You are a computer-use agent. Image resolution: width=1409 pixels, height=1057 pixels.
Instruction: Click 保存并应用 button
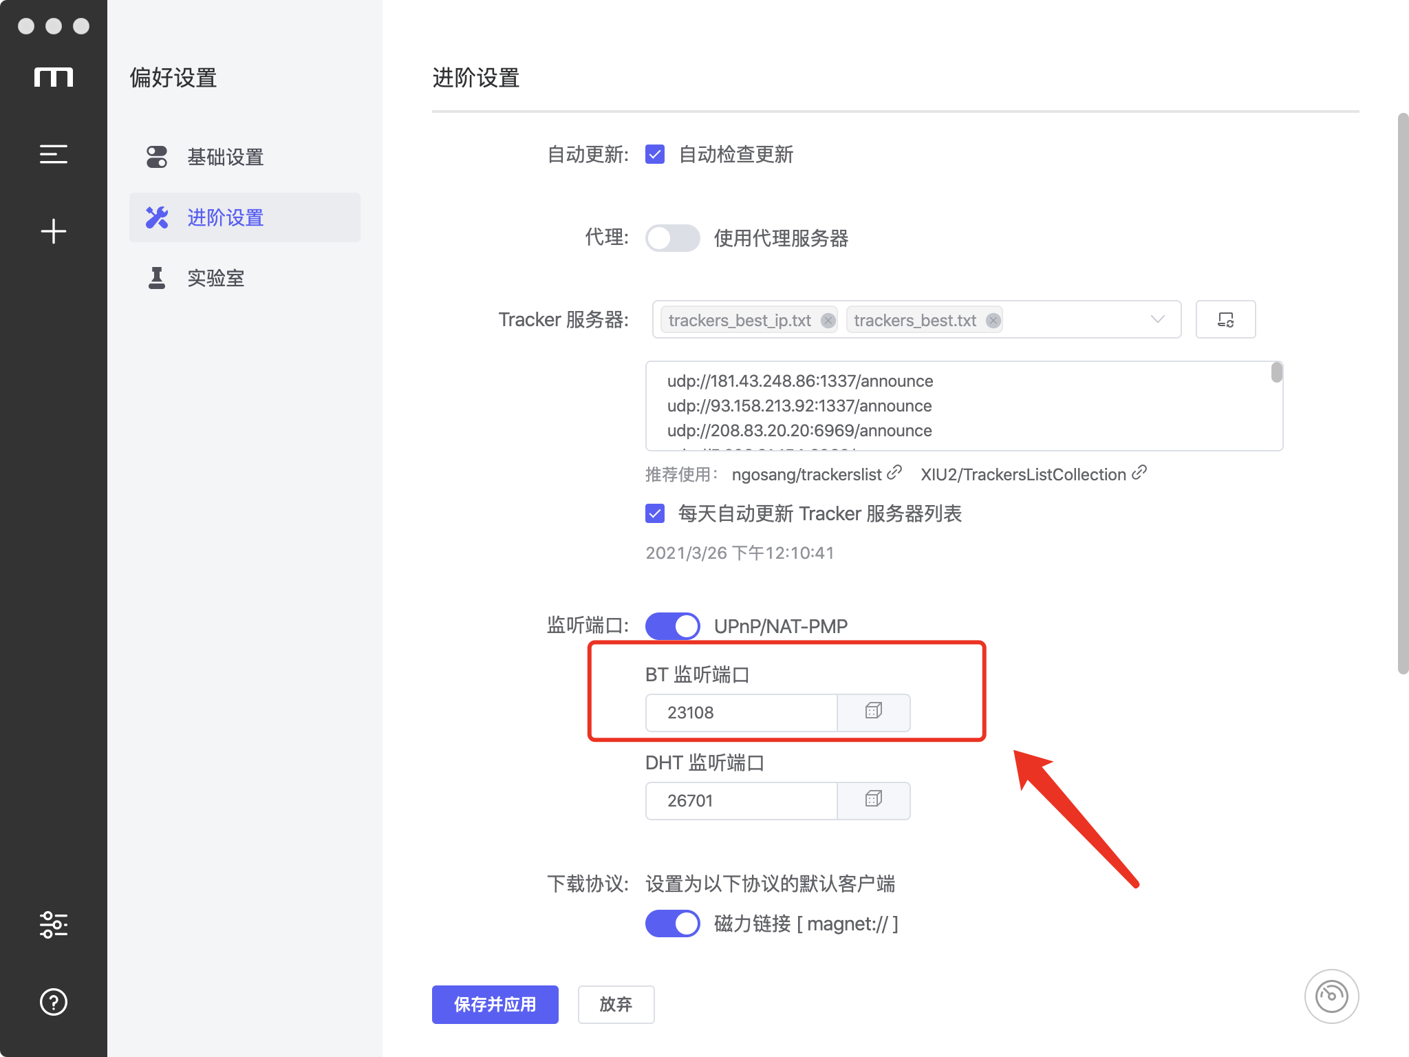click(x=495, y=1004)
